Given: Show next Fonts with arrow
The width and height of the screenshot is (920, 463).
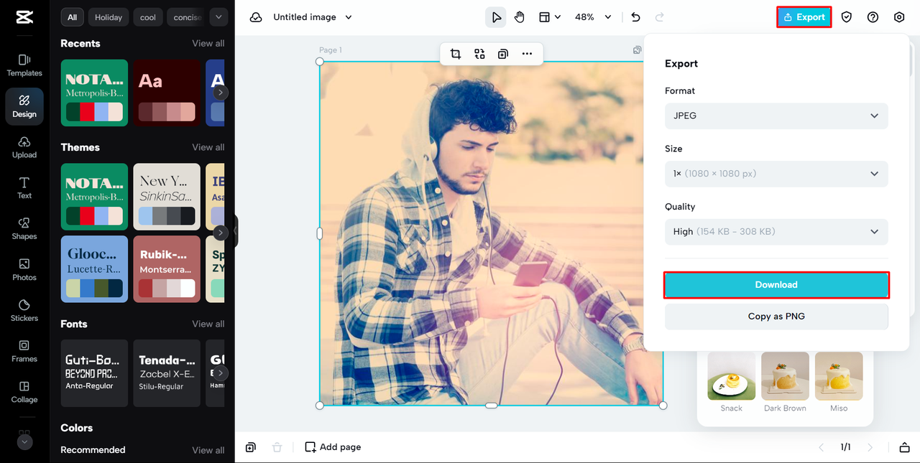Looking at the screenshot, I should tap(221, 373).
